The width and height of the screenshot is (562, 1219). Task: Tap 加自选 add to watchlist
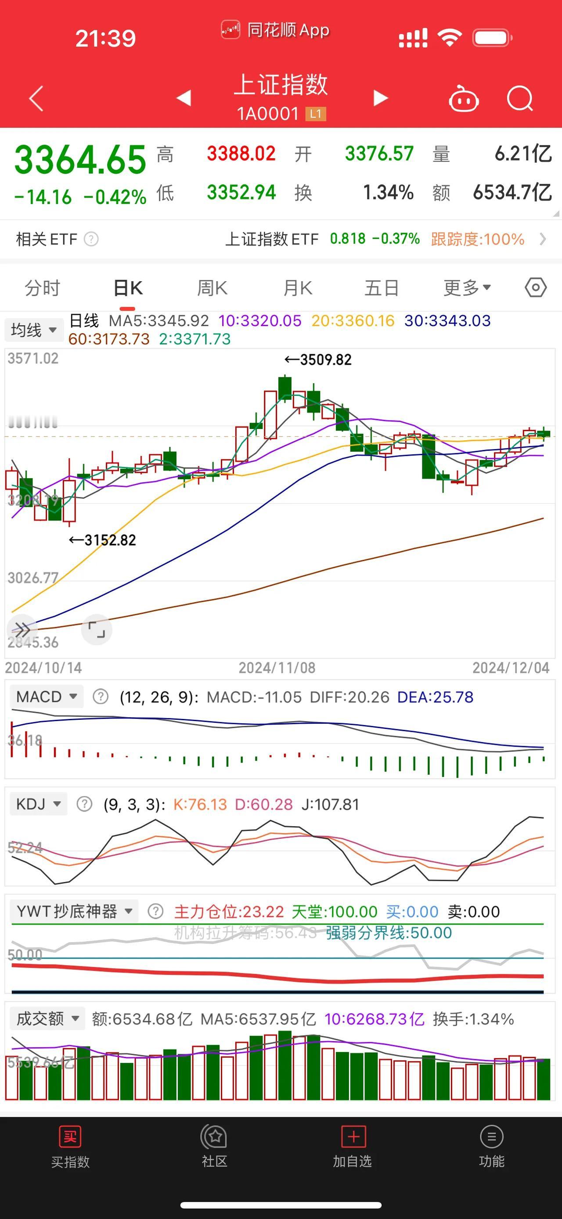(352, 1146)
